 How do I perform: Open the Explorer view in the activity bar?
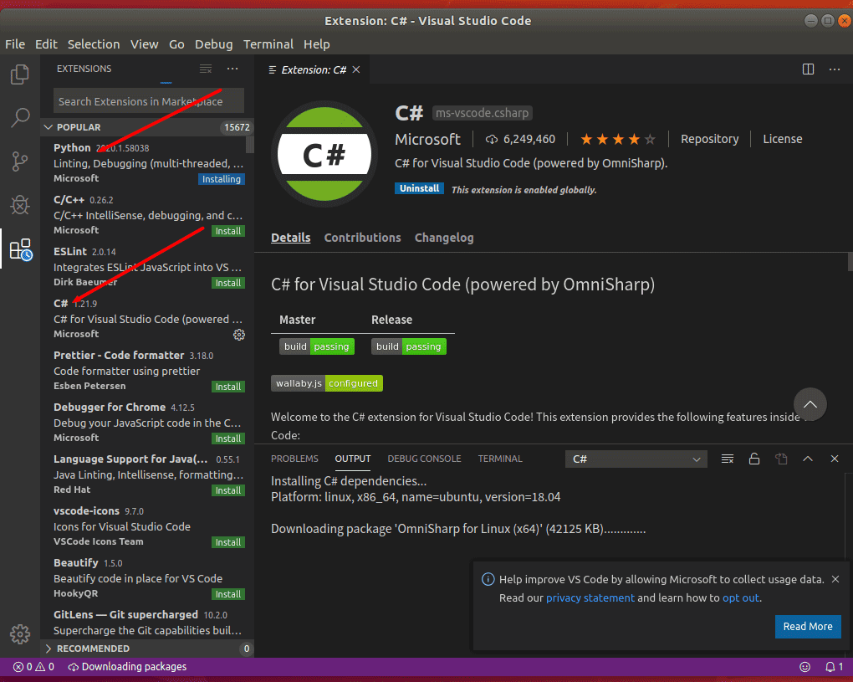tap(20, 74)
